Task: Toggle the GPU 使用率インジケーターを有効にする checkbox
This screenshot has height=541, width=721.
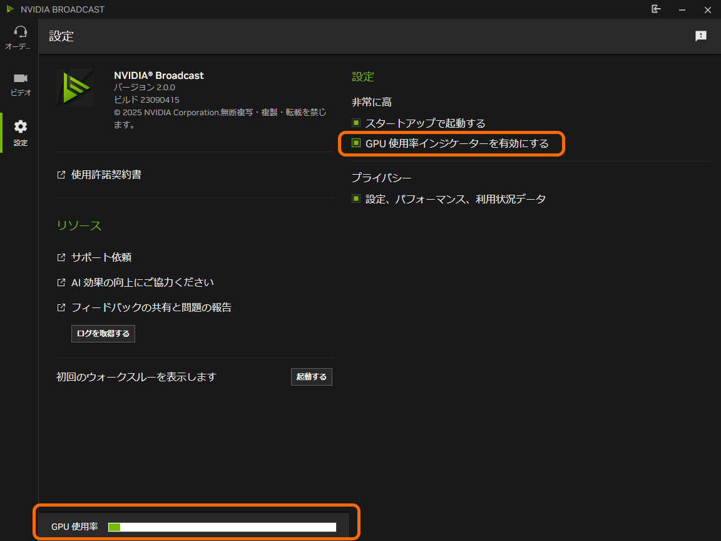Action: pos(356,143)
